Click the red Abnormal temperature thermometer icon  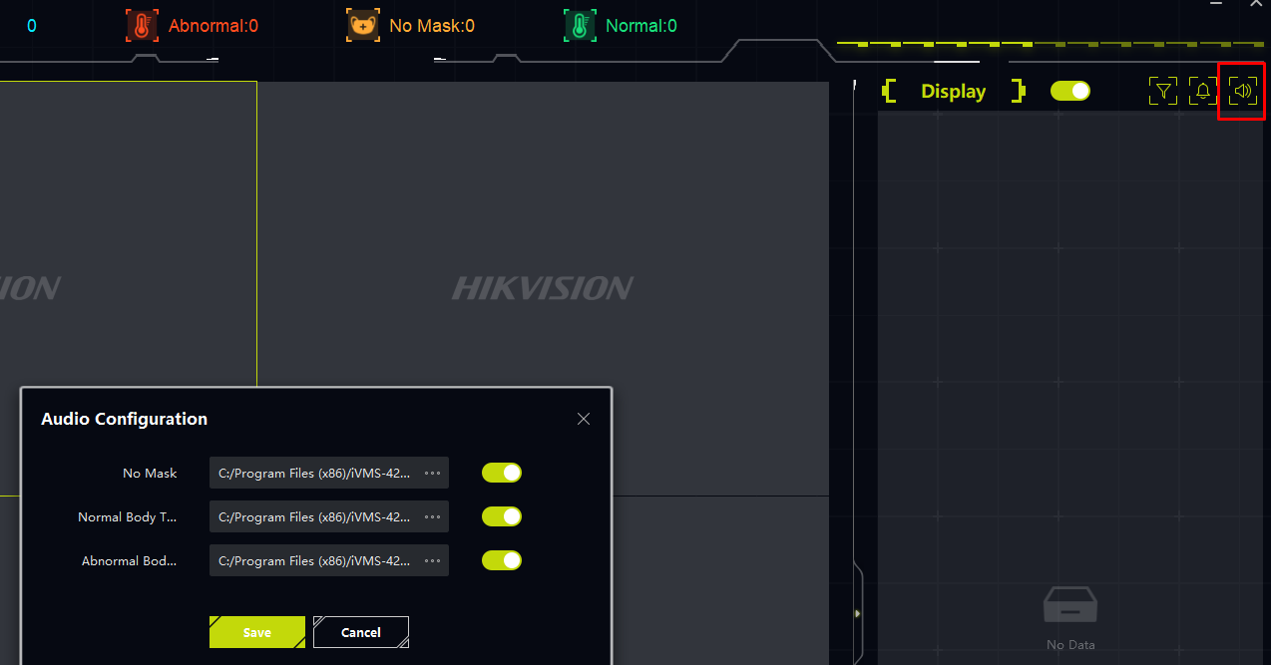[142, 25]
